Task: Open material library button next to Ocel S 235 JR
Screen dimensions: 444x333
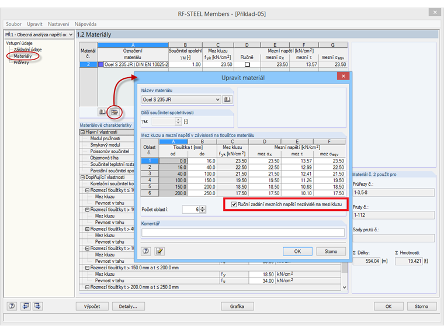Action: click(x=227, y=99)
